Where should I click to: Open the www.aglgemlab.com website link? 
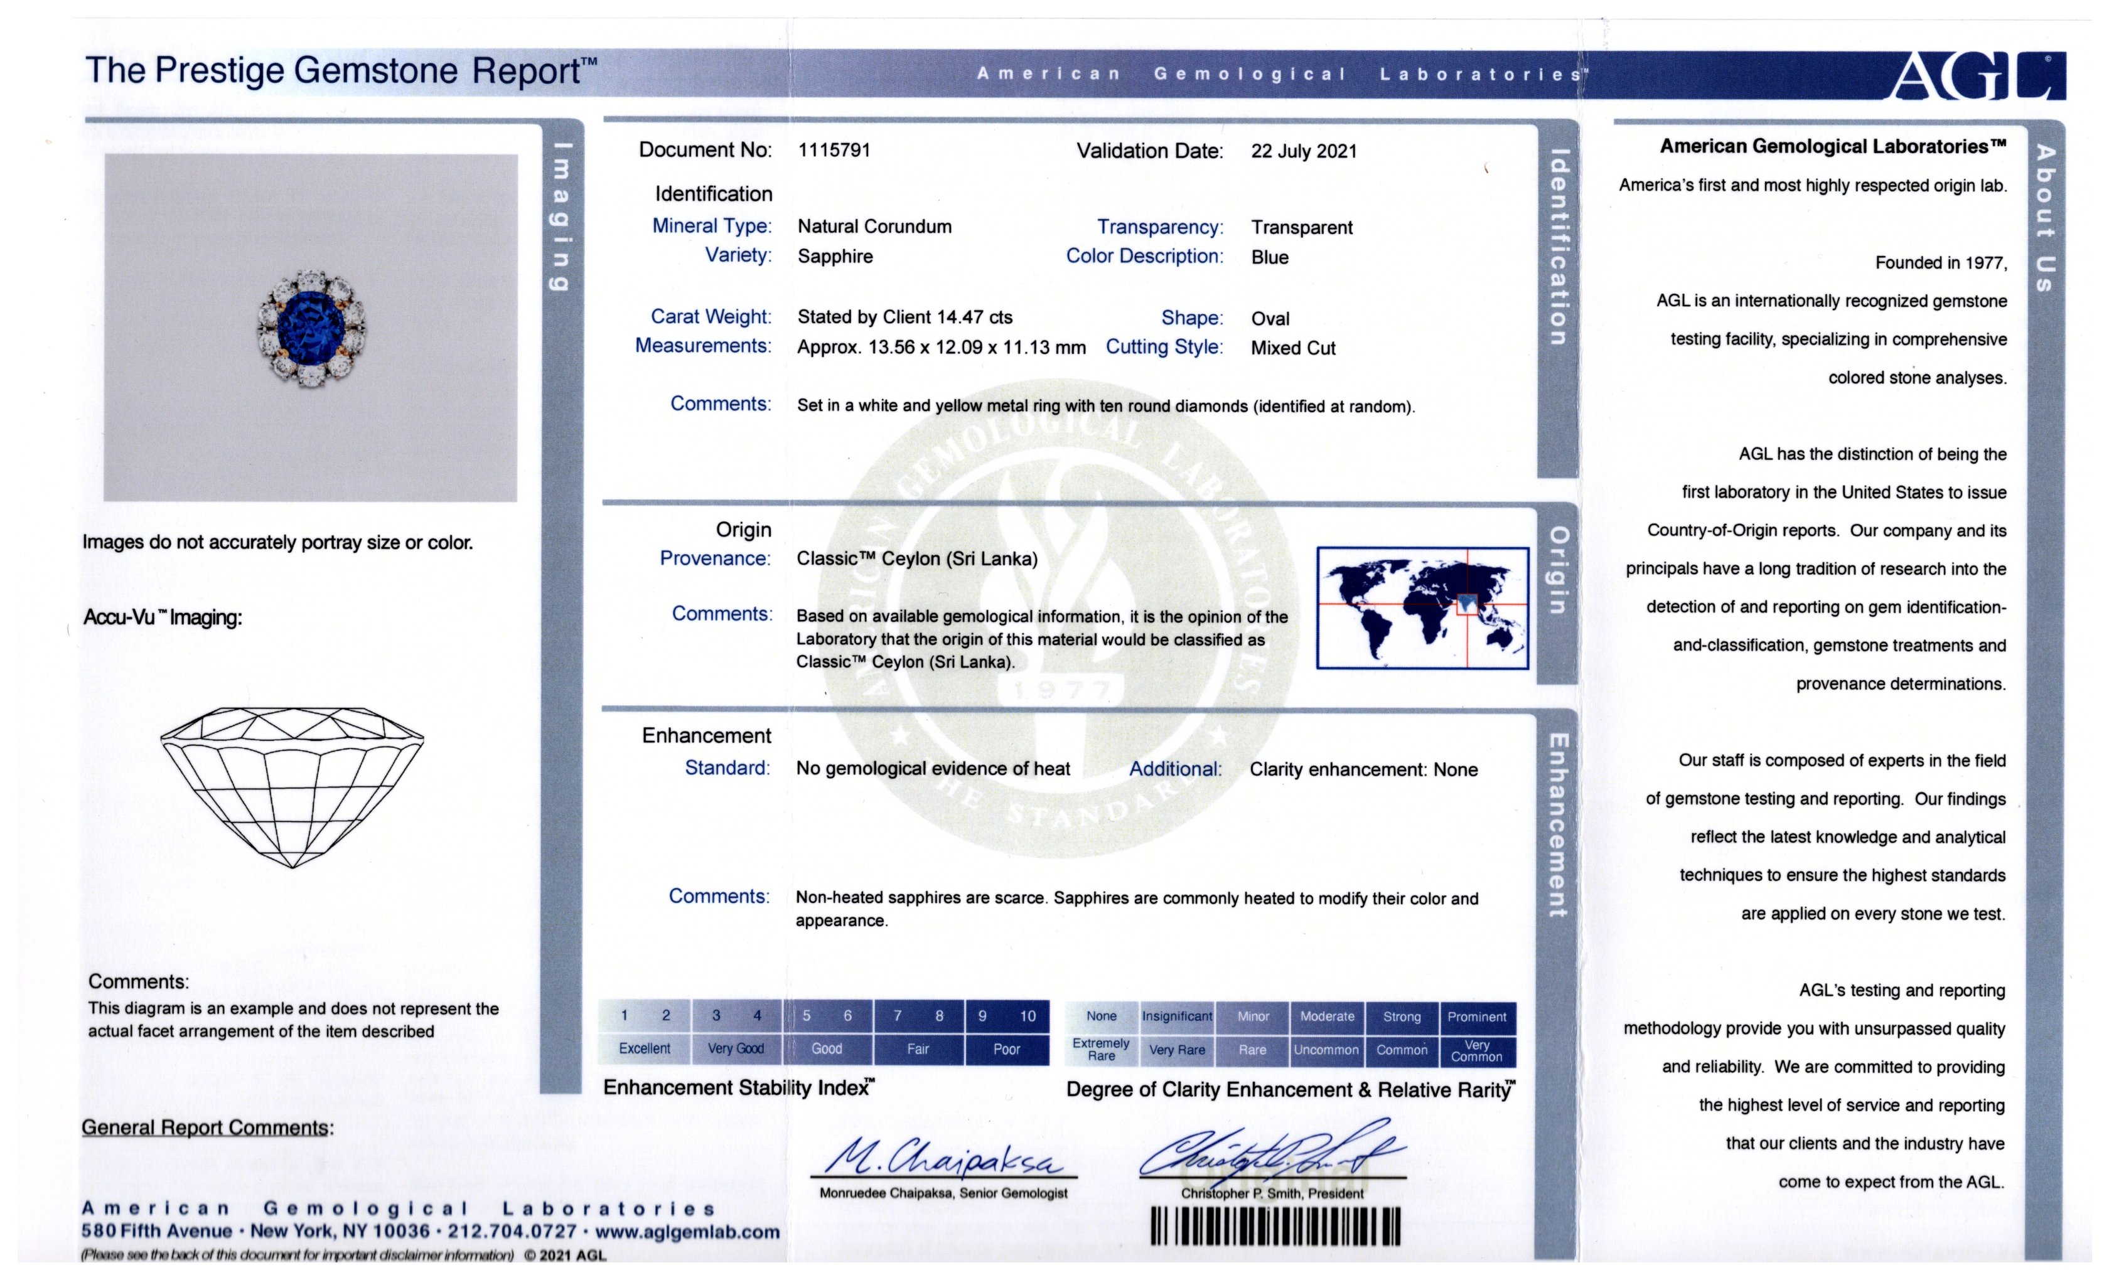pos(687,1232)
